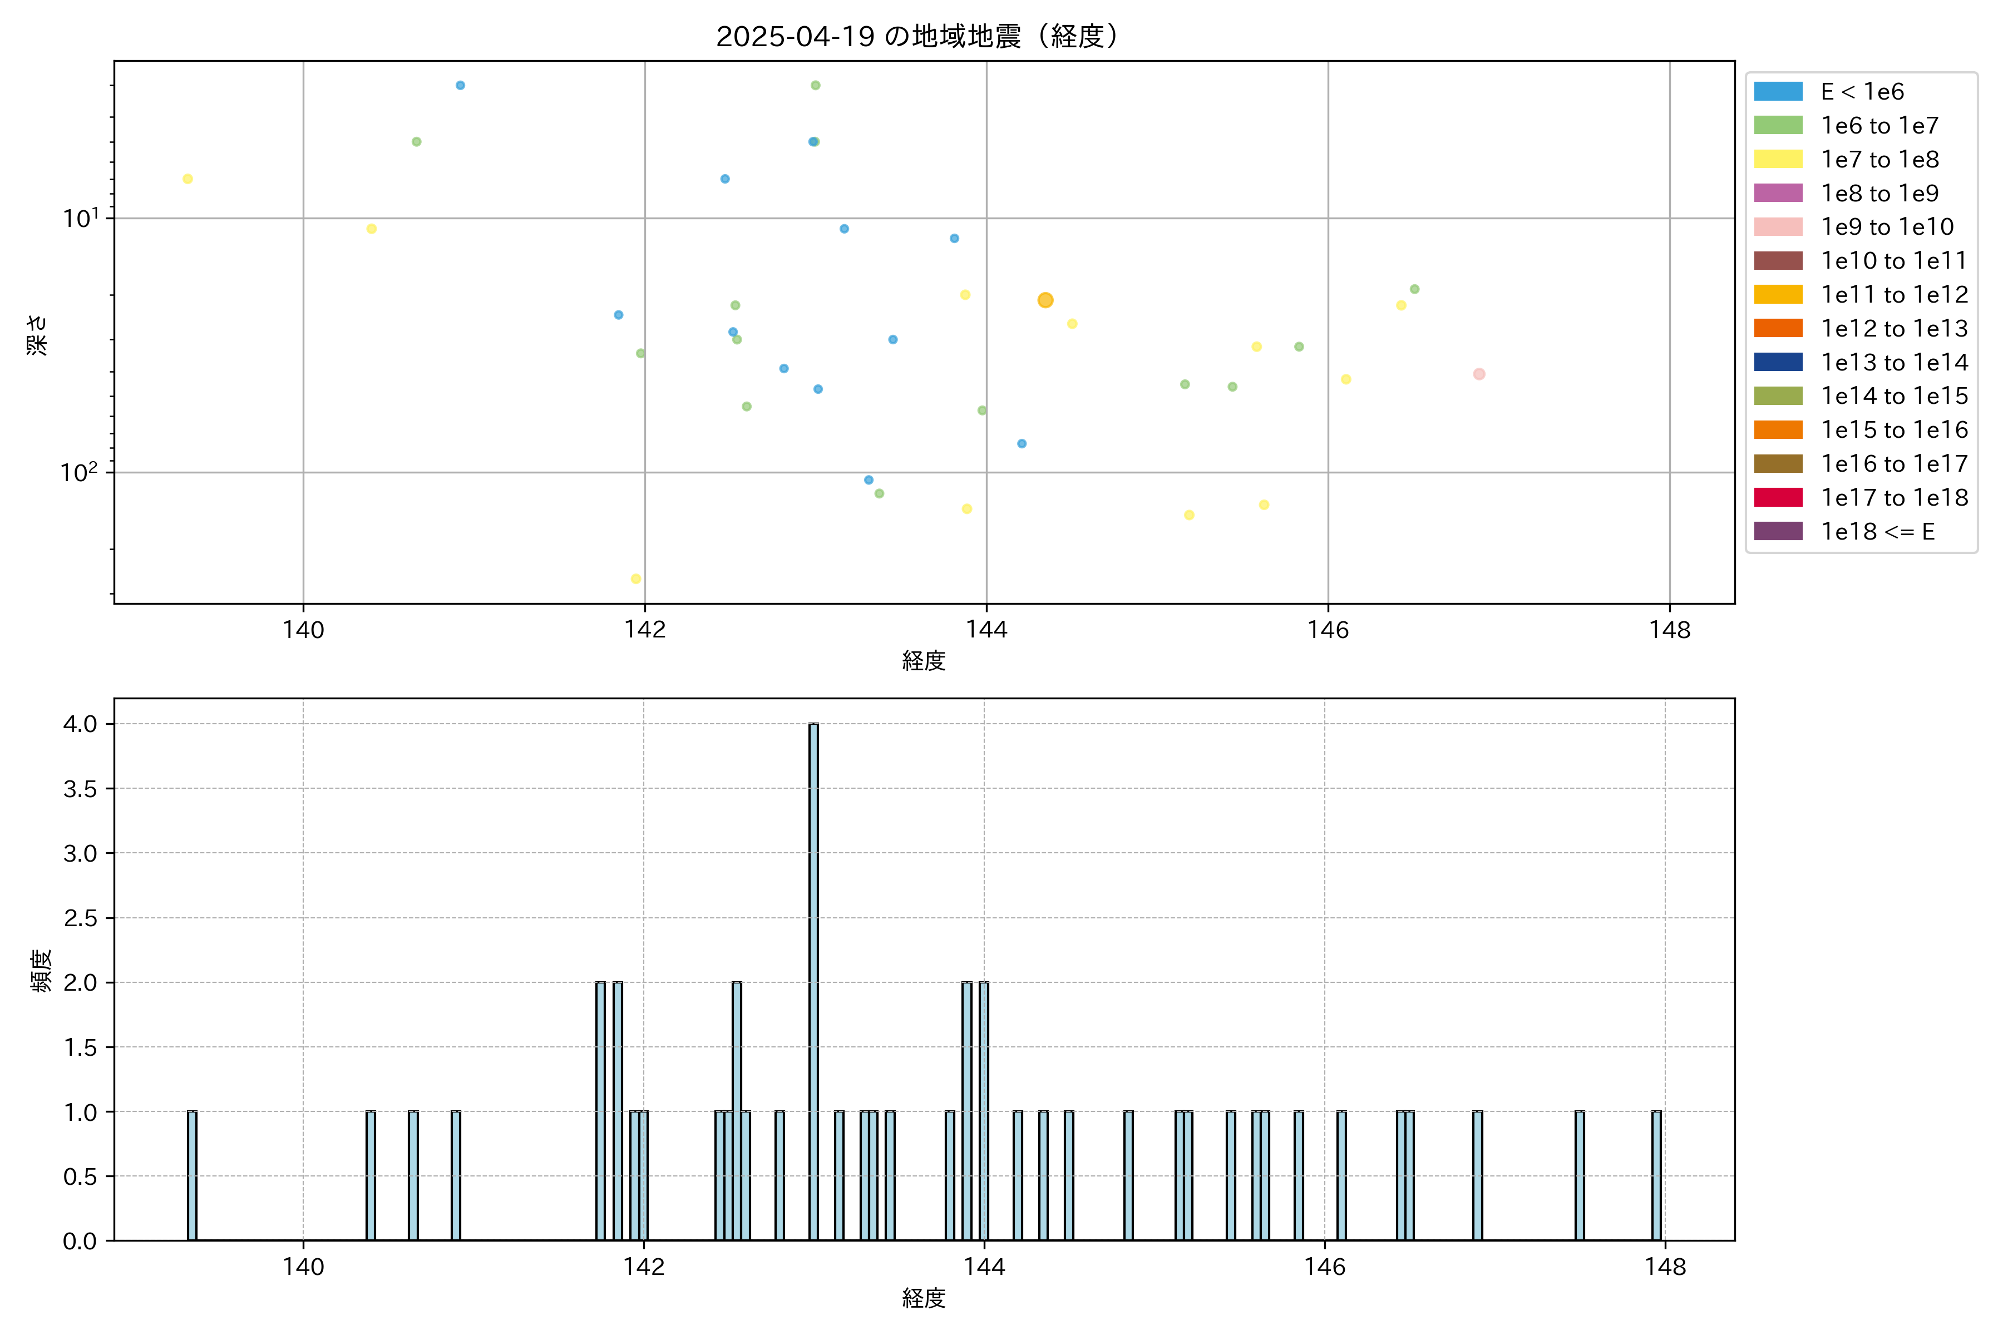The image size is (2003, 1335).
Task: Click the navy 1e13 to 1e14 legend swatch
Action: point(1777,362)
